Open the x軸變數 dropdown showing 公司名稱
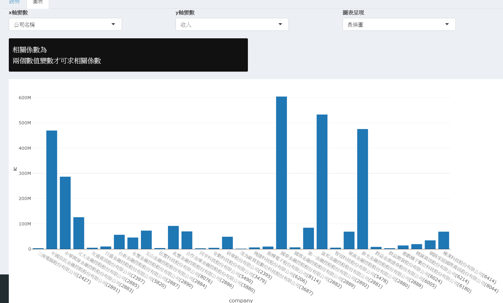Screen dimensions: 503x303 65,24
